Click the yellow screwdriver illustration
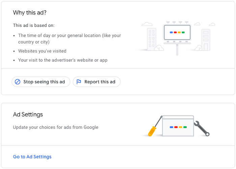The height and width of the screenshot is (169, 236). 155,127
